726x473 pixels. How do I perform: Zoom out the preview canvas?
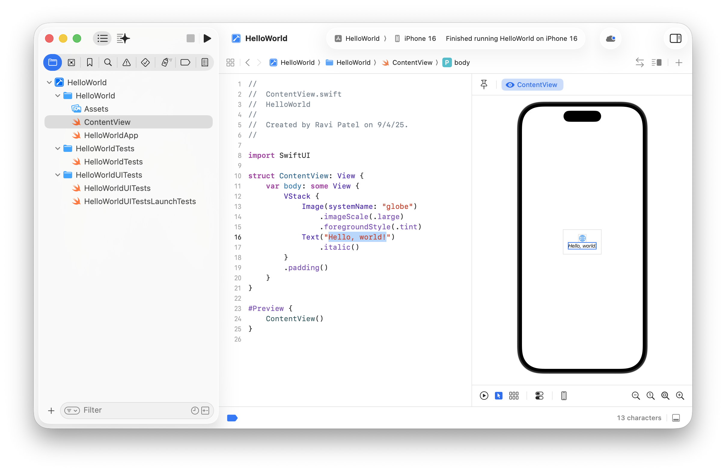[x=636, y=396]
